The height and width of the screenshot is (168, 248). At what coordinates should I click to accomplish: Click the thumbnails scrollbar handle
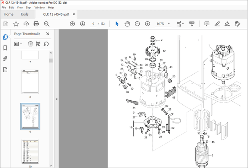click(x=51, y=60)
